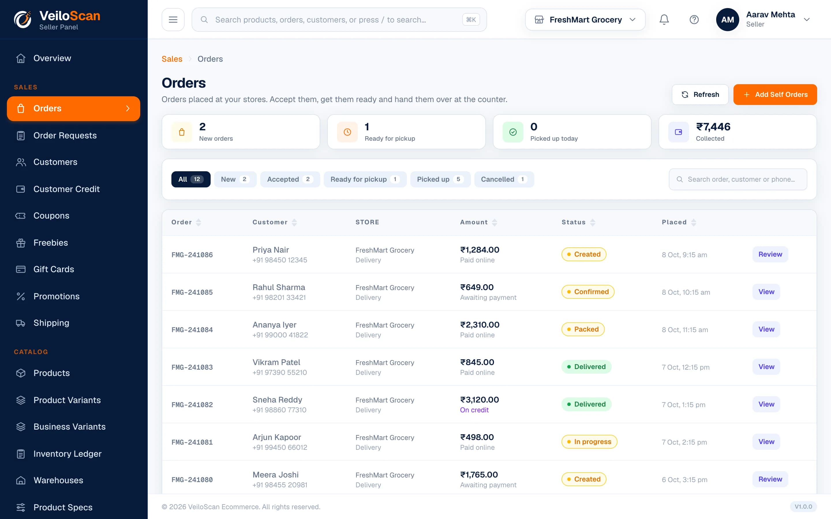Select the Picked up tab

pyautogui.click(x=440, y=179)
